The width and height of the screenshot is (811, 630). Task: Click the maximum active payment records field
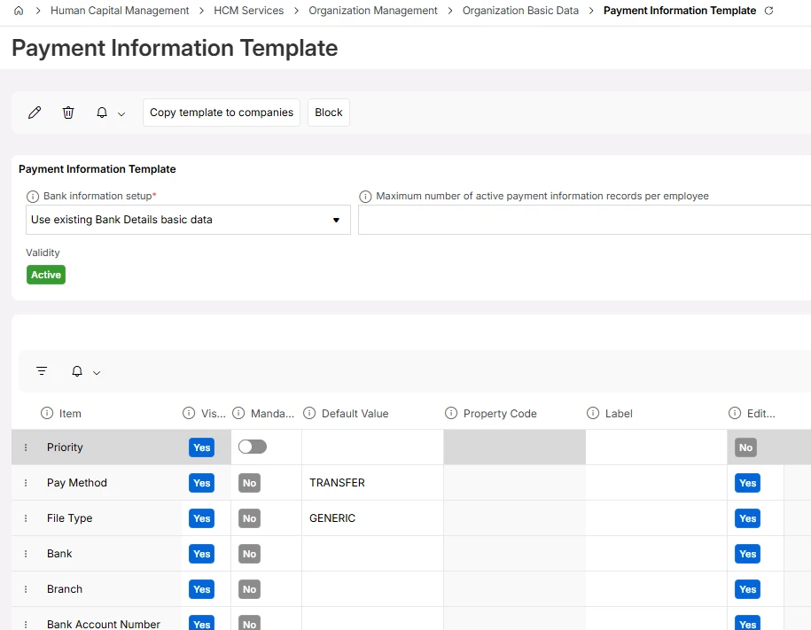(x=583, y=220)
